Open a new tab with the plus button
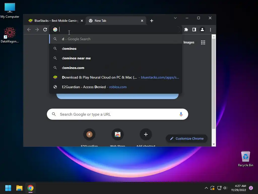258x194 pixels. pos(152,21)
